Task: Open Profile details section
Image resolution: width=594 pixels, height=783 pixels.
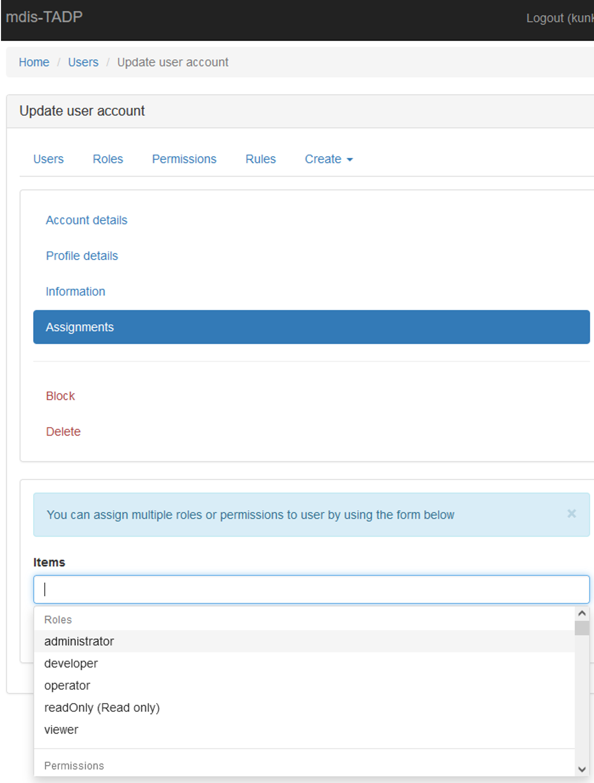Action: tap(82, 255)
